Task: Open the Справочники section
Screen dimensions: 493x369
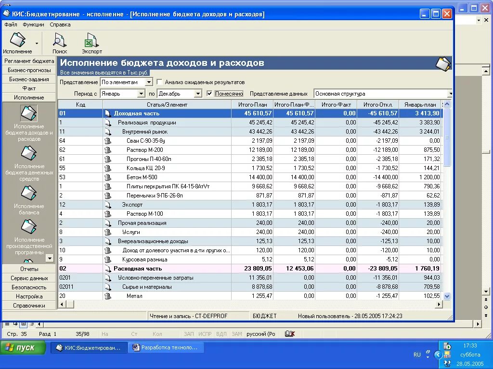Action: [29, 305]
